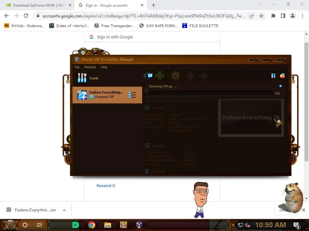Click the share page icon in address bar
The image size is (309, 231).
(x=252, y=16)
